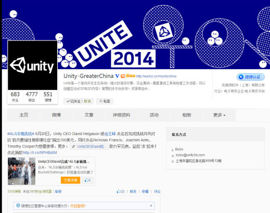Open the 文章 articles tab
This screenshot has height=213, width=270.
89,115
